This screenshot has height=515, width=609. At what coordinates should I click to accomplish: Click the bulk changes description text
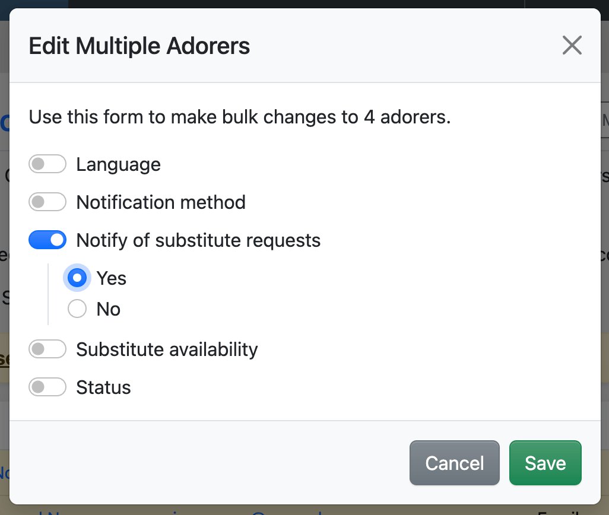pyautogui.click(x=240, y=117)
